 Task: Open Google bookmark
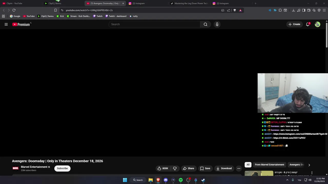point(15,16)
